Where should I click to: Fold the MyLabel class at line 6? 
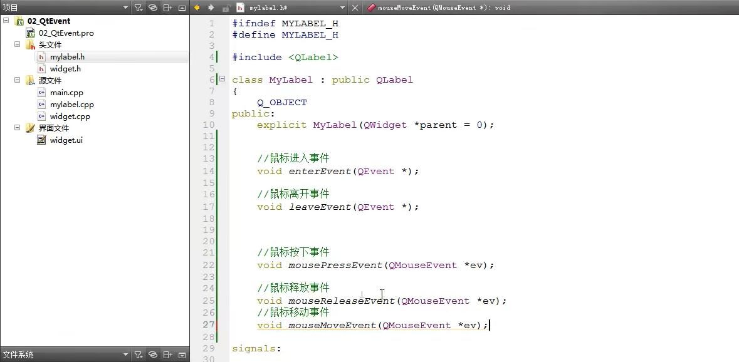coord(222,80)
